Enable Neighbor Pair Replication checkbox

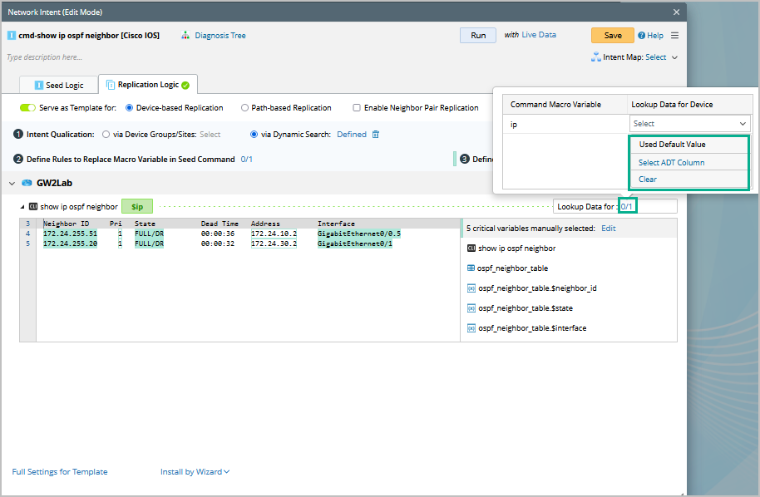tap(357, 108)
